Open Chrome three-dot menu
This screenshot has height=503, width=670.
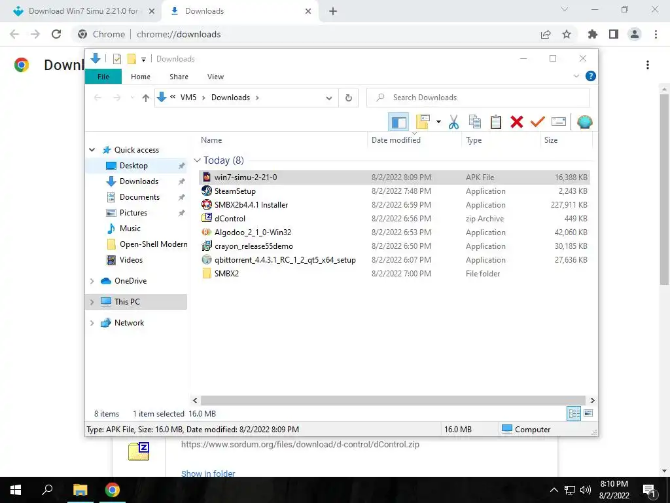[x=656, y=34]
